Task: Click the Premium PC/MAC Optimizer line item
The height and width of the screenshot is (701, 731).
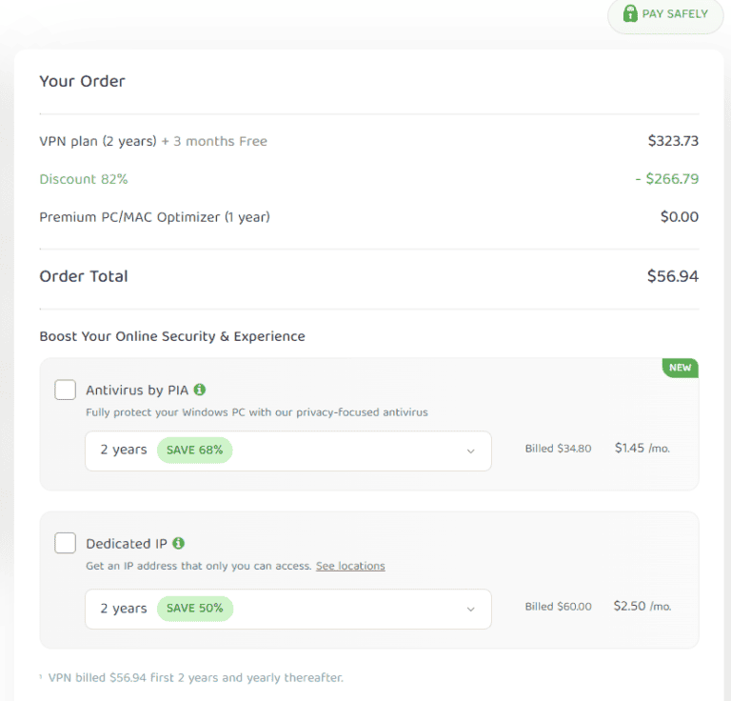Action: pos(154,217)
